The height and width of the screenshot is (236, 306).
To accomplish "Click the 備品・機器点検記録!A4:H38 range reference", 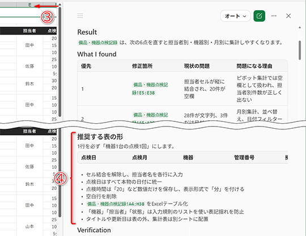I will (x=116, y=204).
